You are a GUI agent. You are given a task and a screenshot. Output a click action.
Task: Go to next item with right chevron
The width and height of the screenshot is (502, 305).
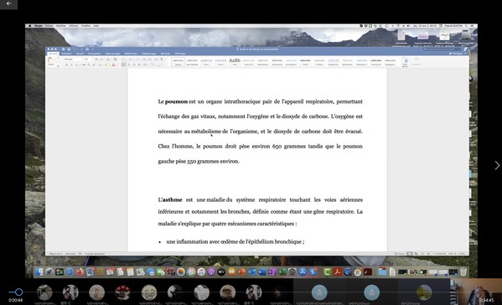point(497,165)
